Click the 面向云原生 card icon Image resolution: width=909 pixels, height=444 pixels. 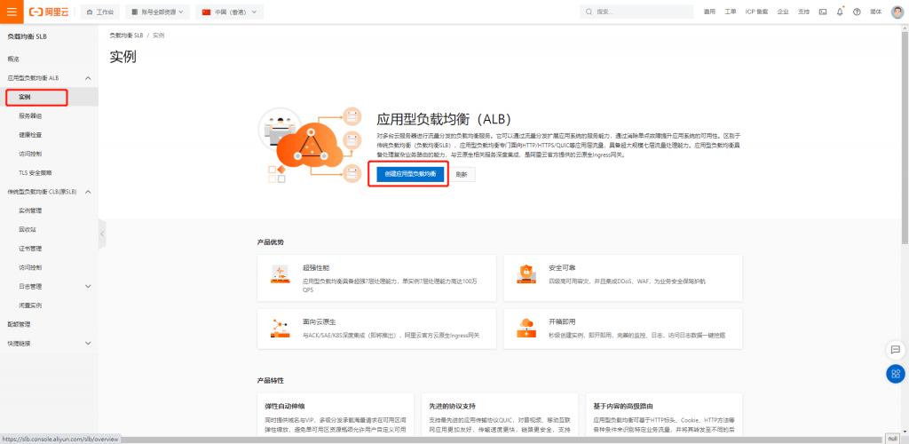[280, 328]
